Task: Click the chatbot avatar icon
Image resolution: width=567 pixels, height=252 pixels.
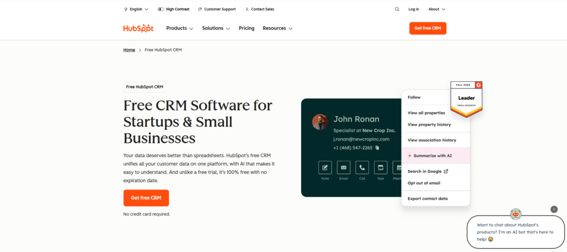Action: (x=516, y=214)
